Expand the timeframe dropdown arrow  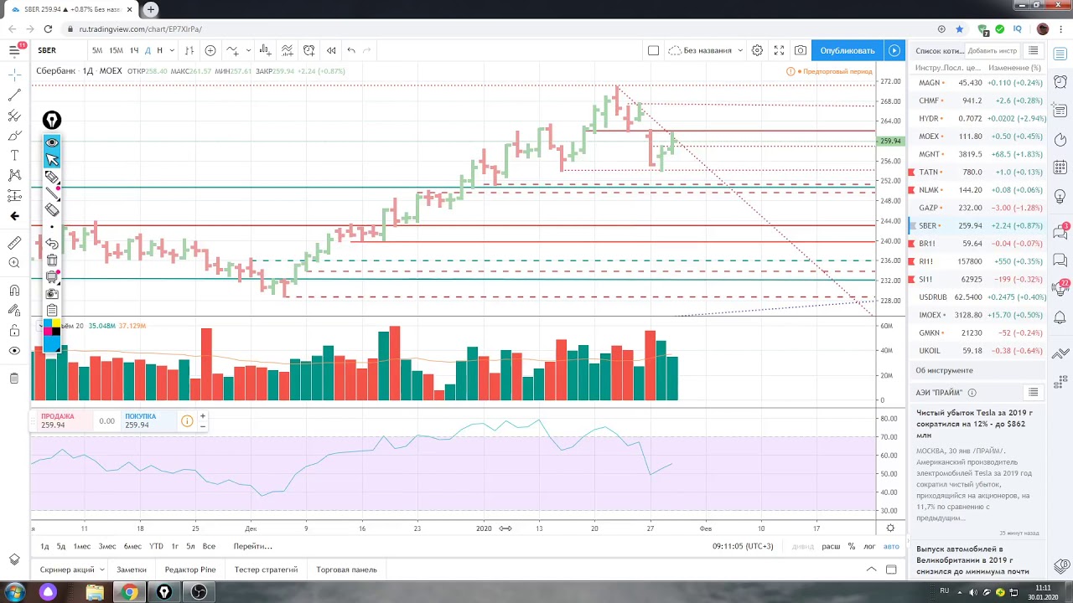pyautogui.click(x=170, y=50)
